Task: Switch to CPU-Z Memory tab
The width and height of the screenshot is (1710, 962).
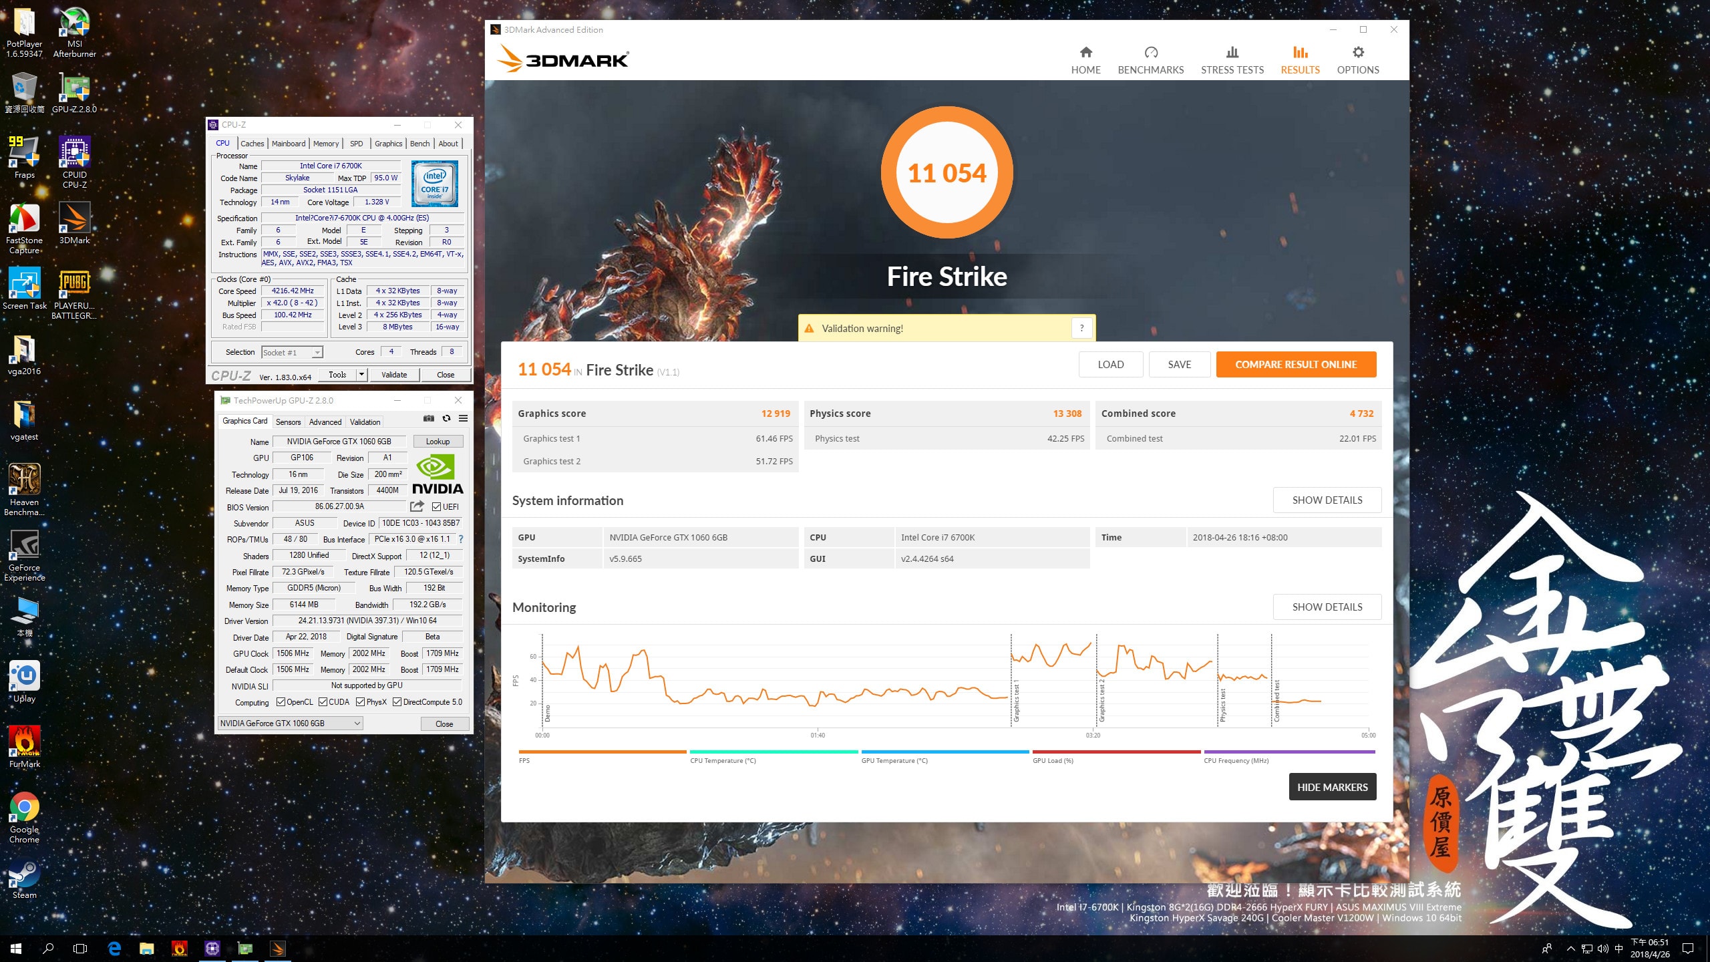Action: pos(325,144)
